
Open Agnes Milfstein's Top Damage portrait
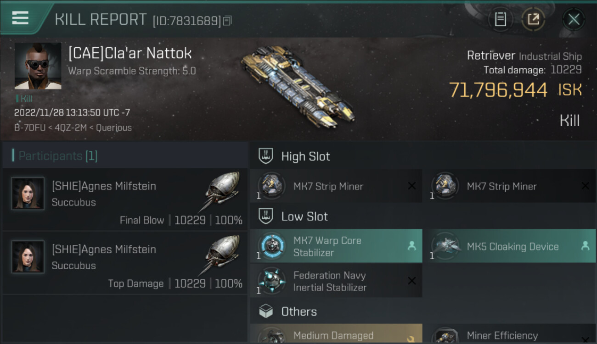pyautogui.click(x=28, y=257)
